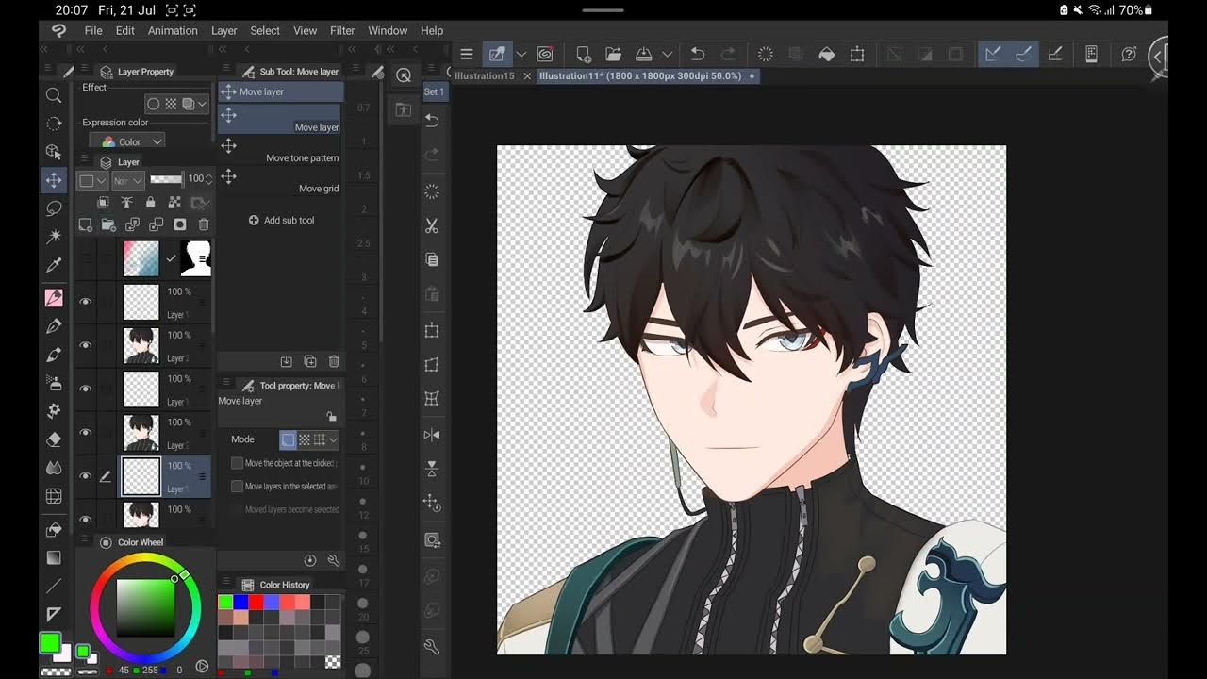Click the New document icon in the command bar

click(583, 55)
